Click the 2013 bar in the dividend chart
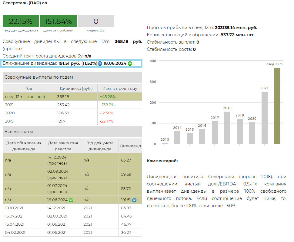The width and height of the screenshot is (294, 242). [x=165, y=143]
